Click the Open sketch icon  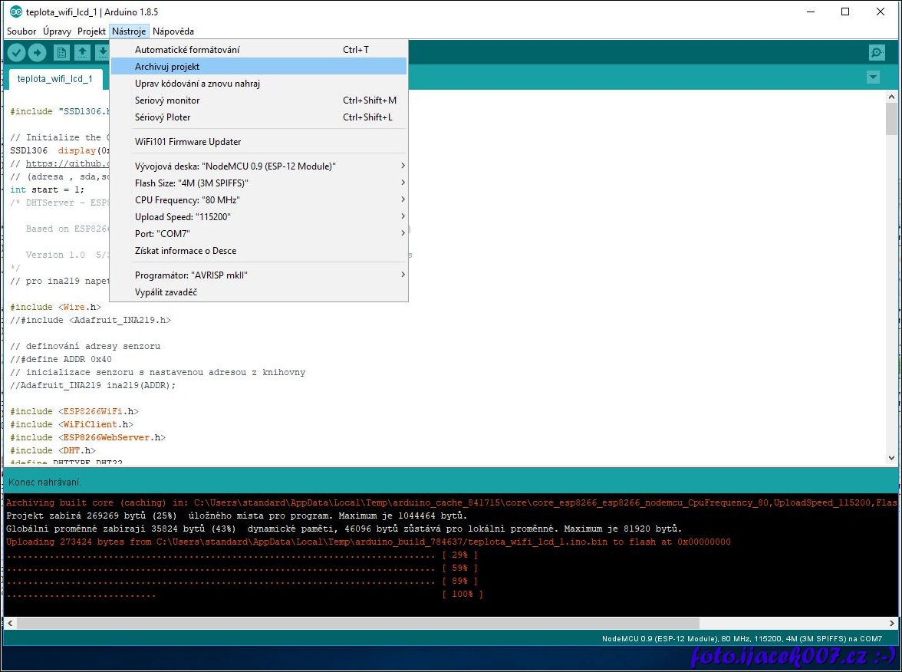81,52
